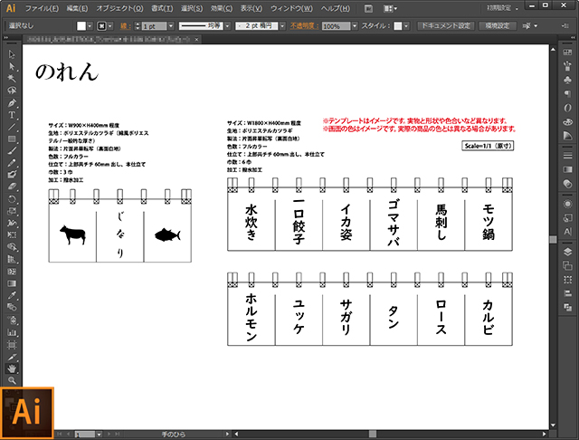Viewport: 579px width, 440px height.
Task: Select the Paintbrush tool
Action: [12, 150]
